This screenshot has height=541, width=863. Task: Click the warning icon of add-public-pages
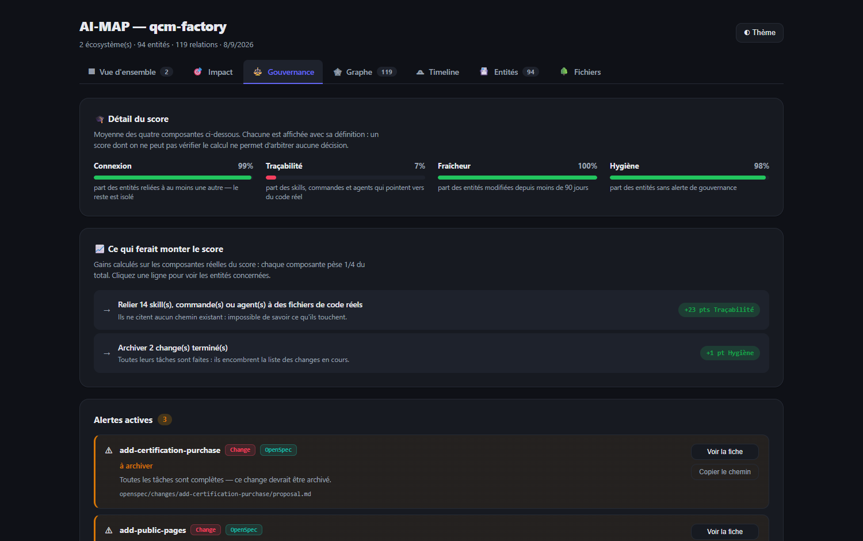click(x=109, y=531)
